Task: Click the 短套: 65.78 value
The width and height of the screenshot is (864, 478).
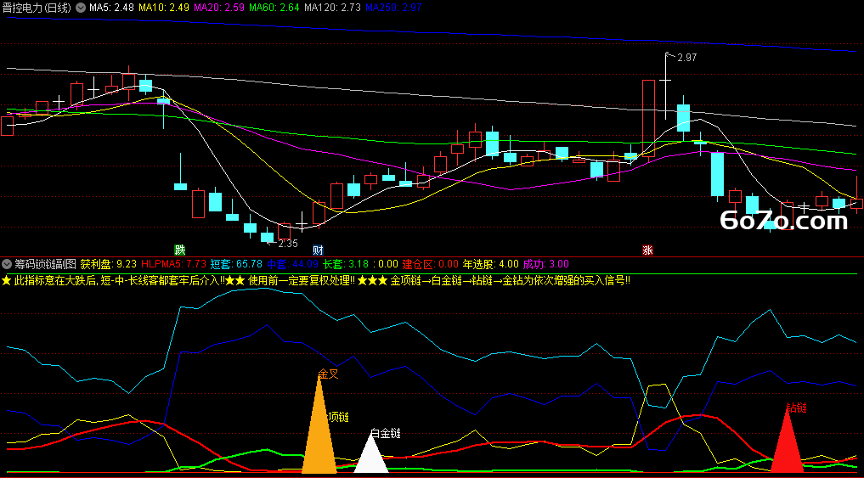Action: pyautogui.click(x=236, y=264)
